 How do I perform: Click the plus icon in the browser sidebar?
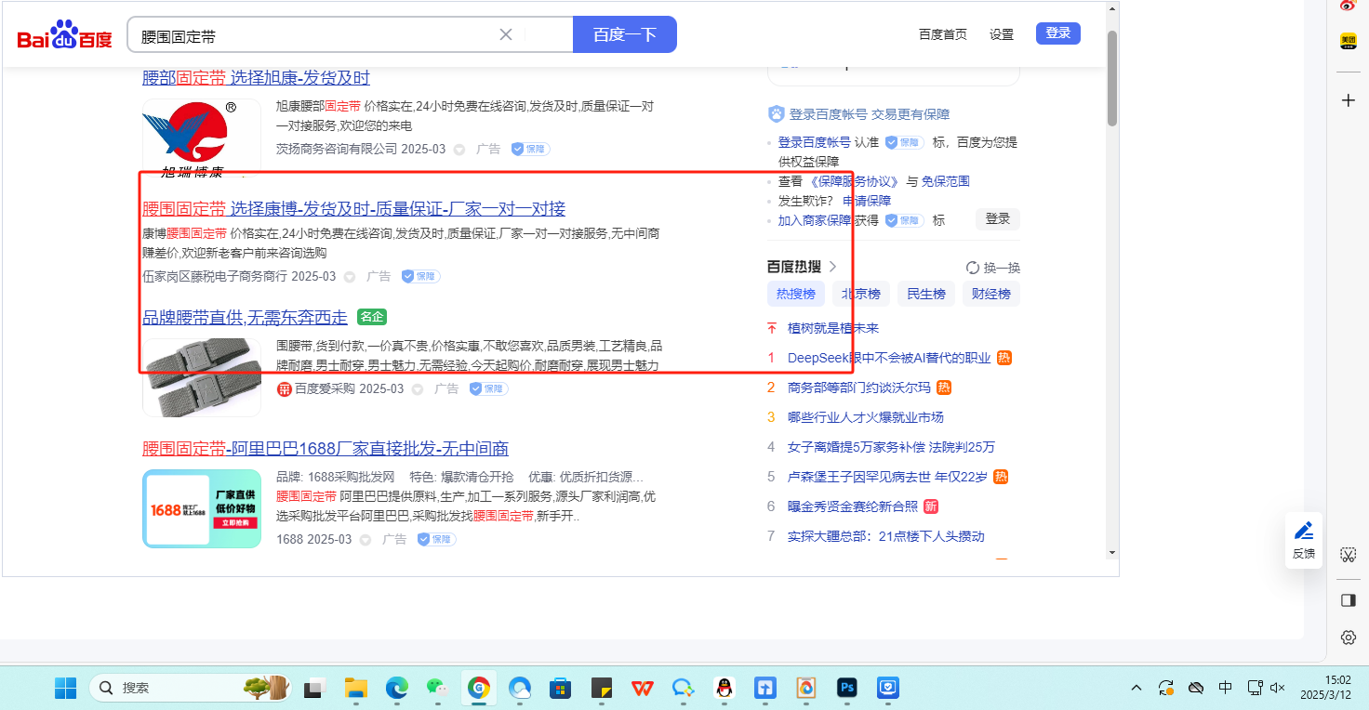point(1348,100)
